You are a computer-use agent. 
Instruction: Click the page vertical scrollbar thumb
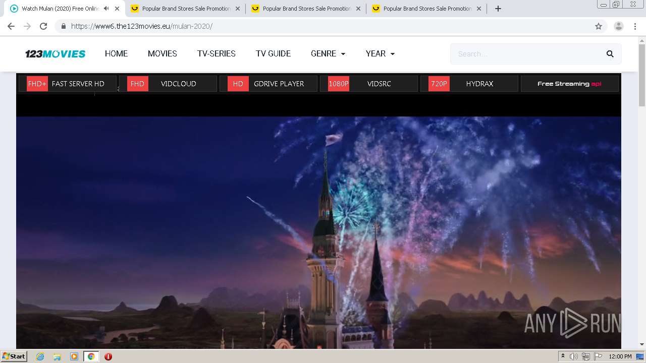642,76
